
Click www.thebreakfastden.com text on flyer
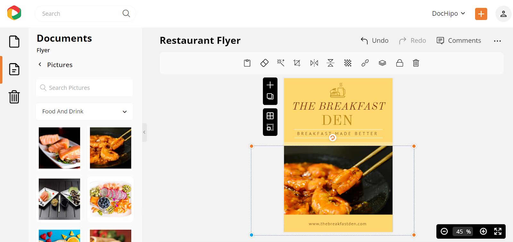click(338, 224)
